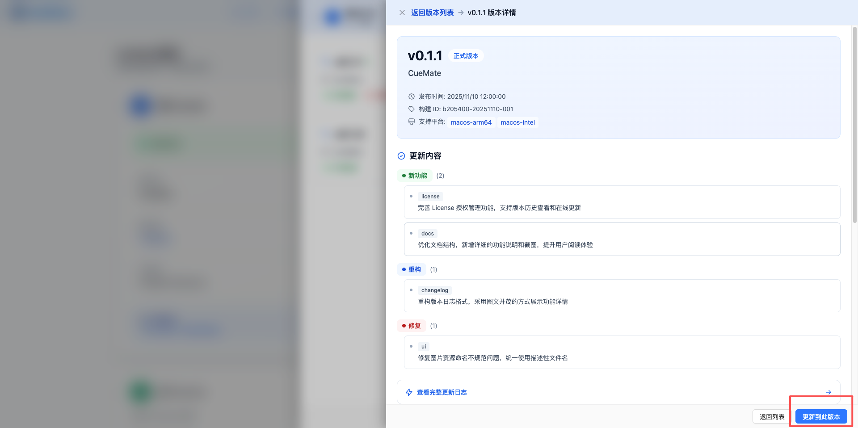Screen dimensions: 858x428
Task: Click the lightning icon before 查看完整更新日志
Action: [x=409, y=392]
